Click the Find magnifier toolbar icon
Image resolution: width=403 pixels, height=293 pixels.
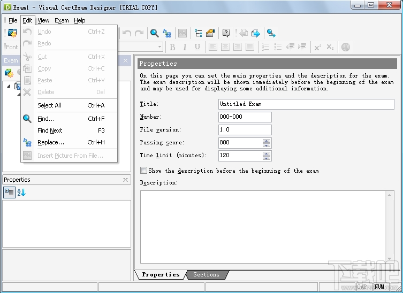coord(155,33)
